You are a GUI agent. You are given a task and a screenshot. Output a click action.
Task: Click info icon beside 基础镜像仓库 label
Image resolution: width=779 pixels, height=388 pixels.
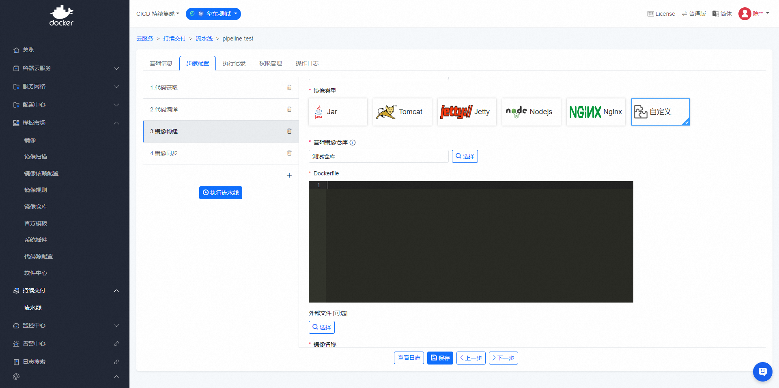coord(353,143)
